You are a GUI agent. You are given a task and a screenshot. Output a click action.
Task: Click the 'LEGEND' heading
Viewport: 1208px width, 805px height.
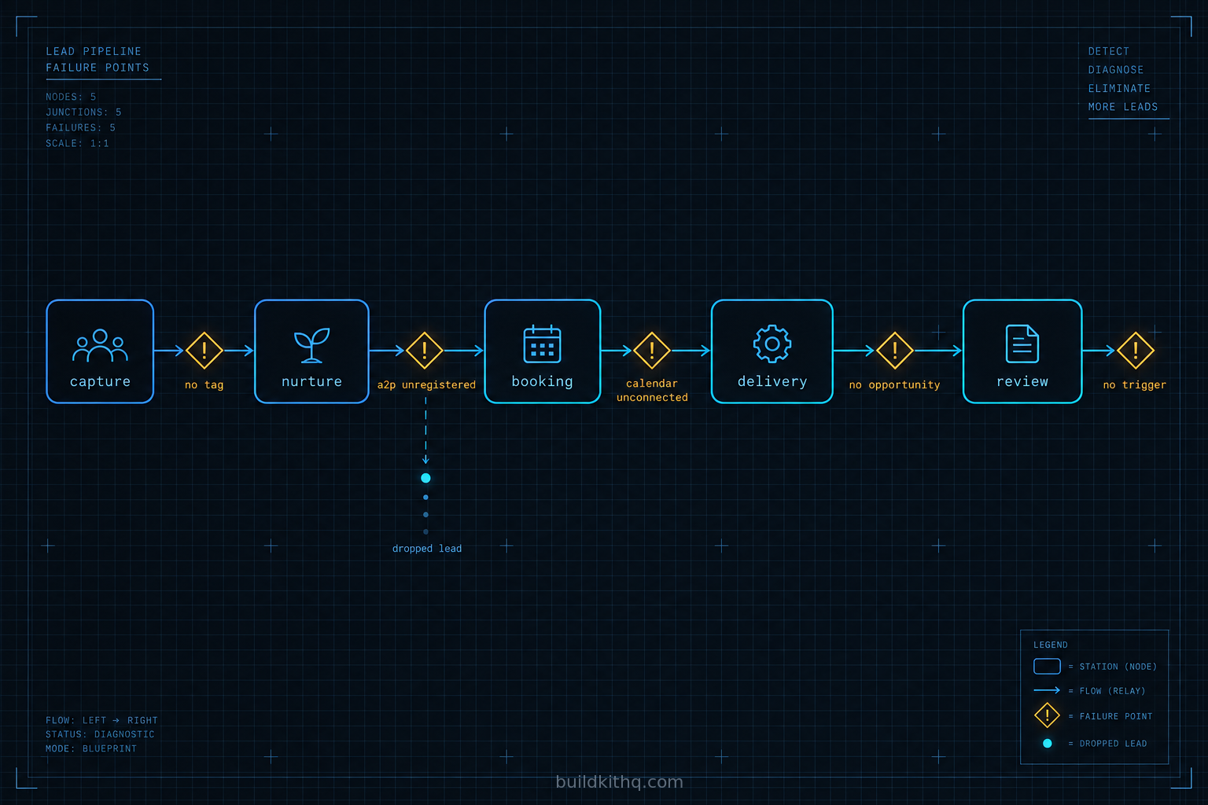click(x=1051, y=645)
